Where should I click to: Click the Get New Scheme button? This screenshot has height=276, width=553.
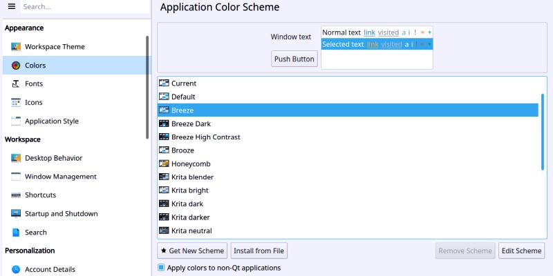[x=192, y=250]
